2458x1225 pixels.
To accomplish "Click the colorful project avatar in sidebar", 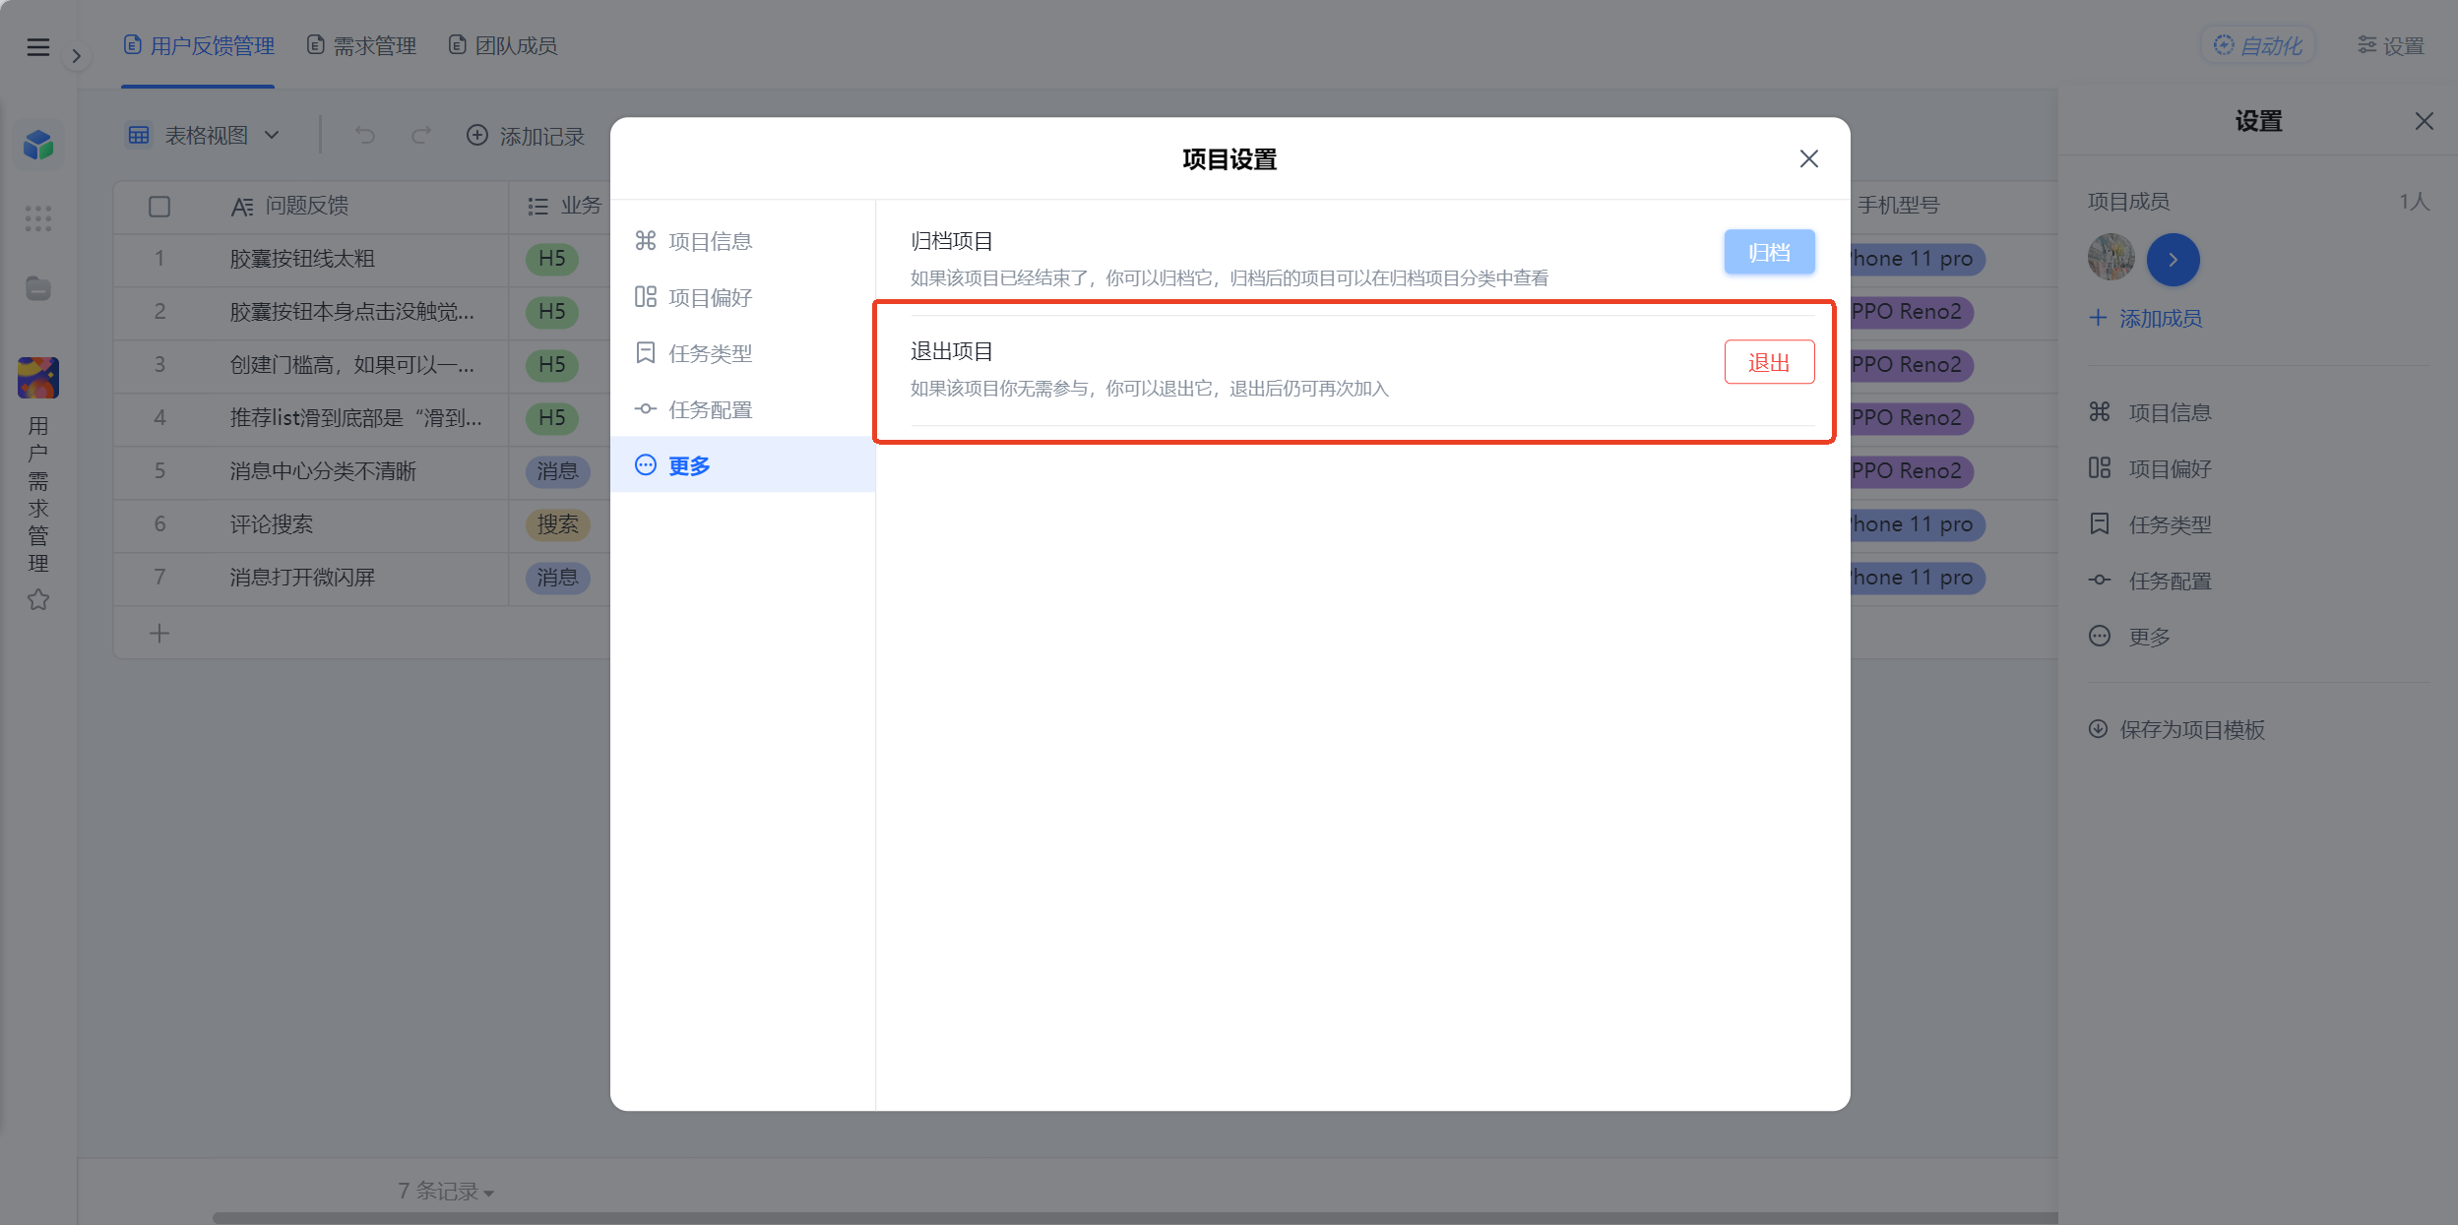I will click(38, 378).
